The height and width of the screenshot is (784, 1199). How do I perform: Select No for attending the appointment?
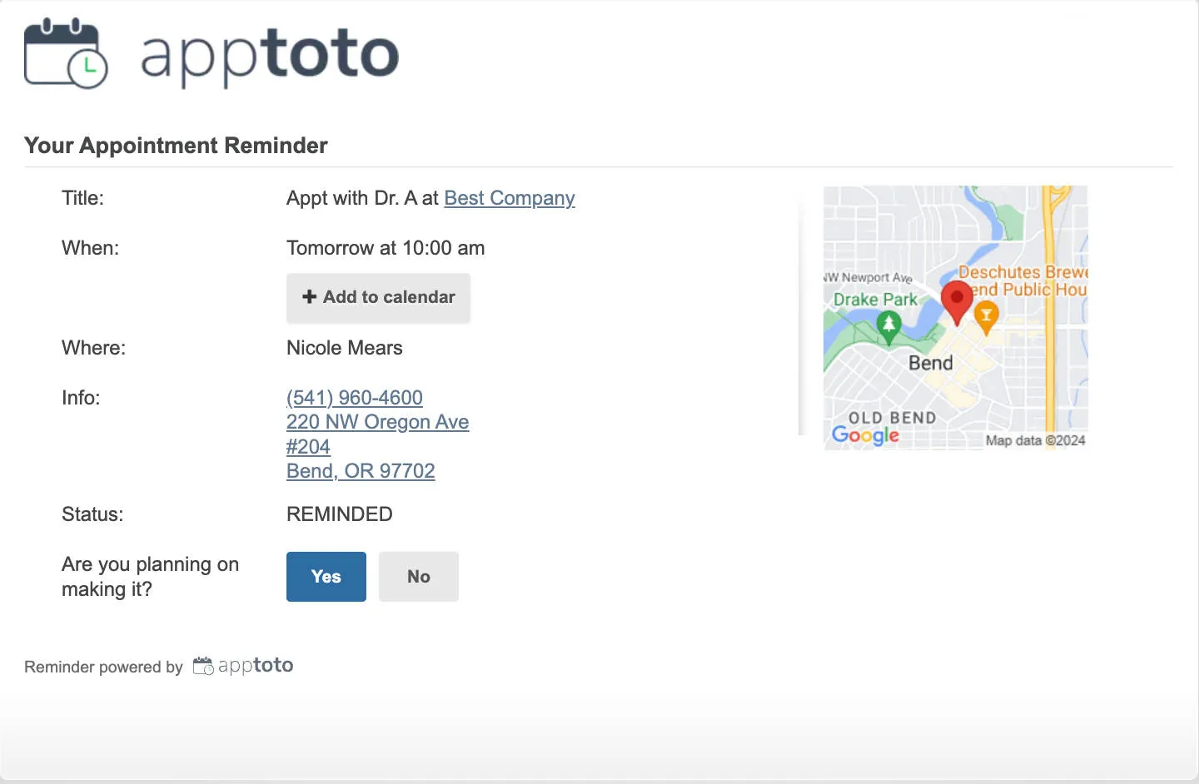coord(418,576)
